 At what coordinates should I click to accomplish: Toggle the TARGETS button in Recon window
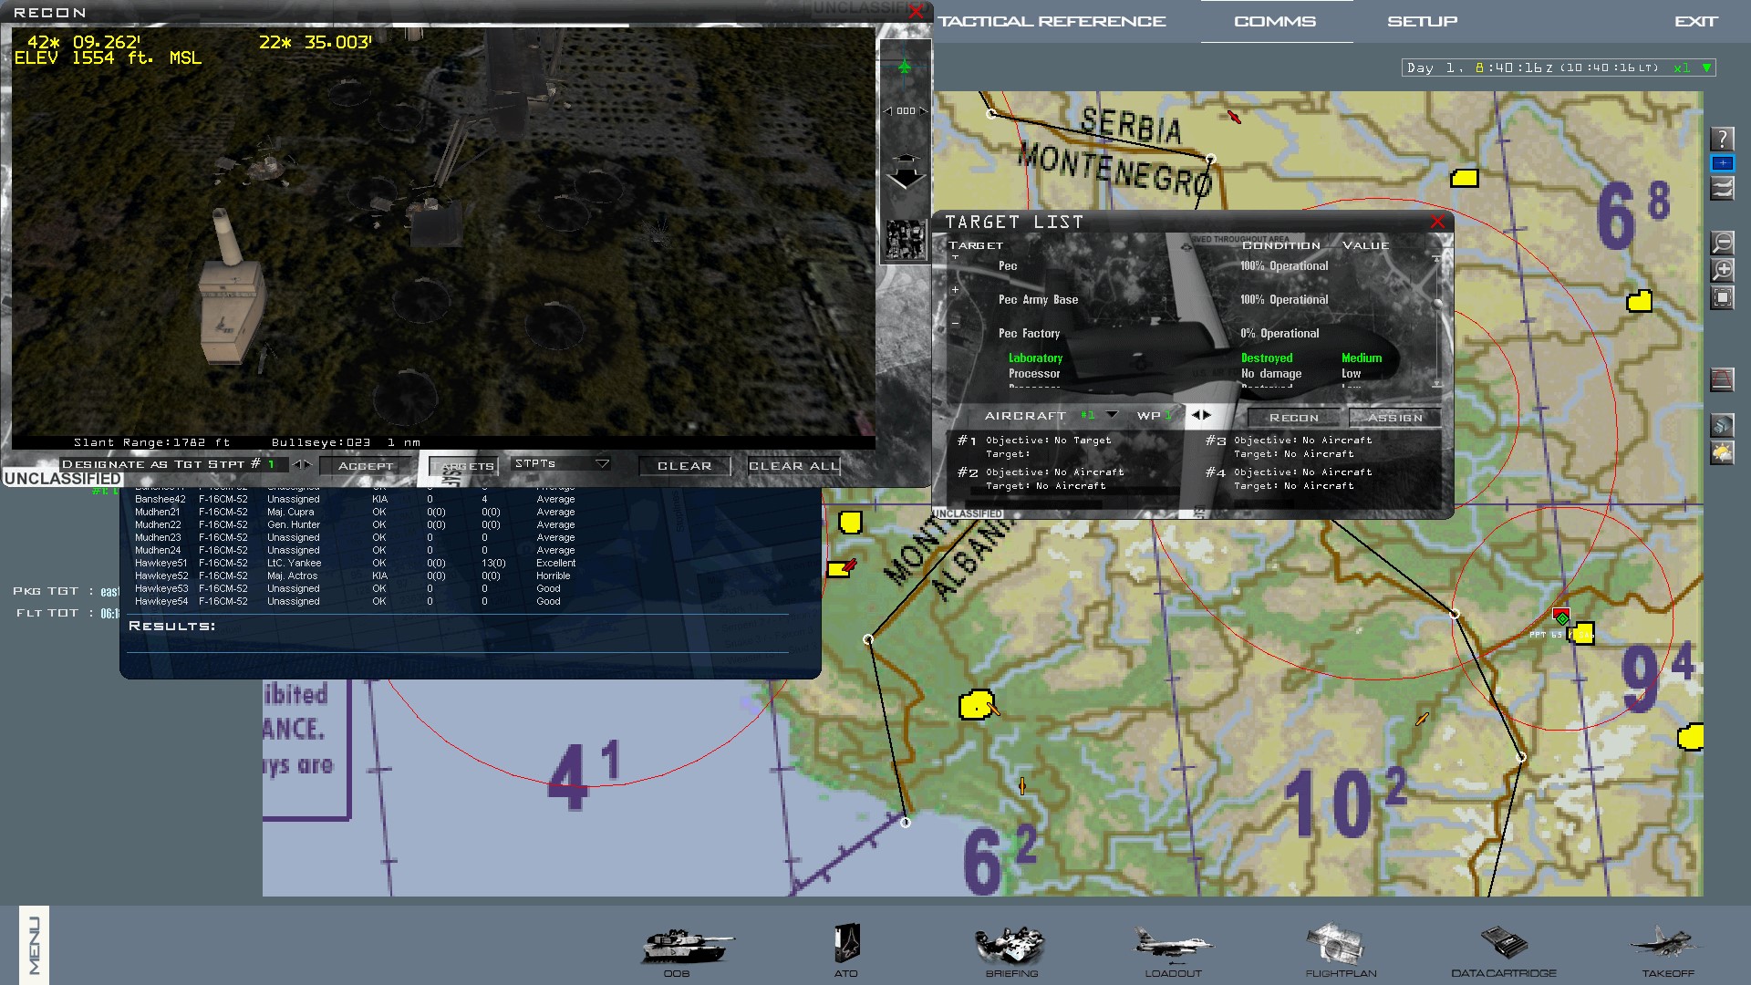coord(464,466)
